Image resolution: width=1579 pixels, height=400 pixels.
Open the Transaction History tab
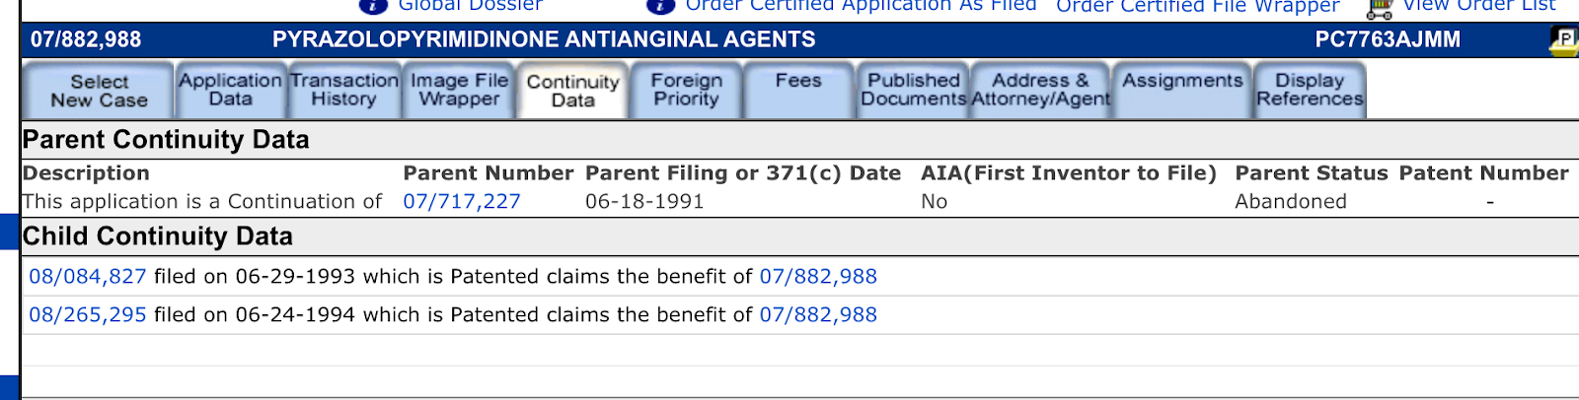click(x=343, y=90)
